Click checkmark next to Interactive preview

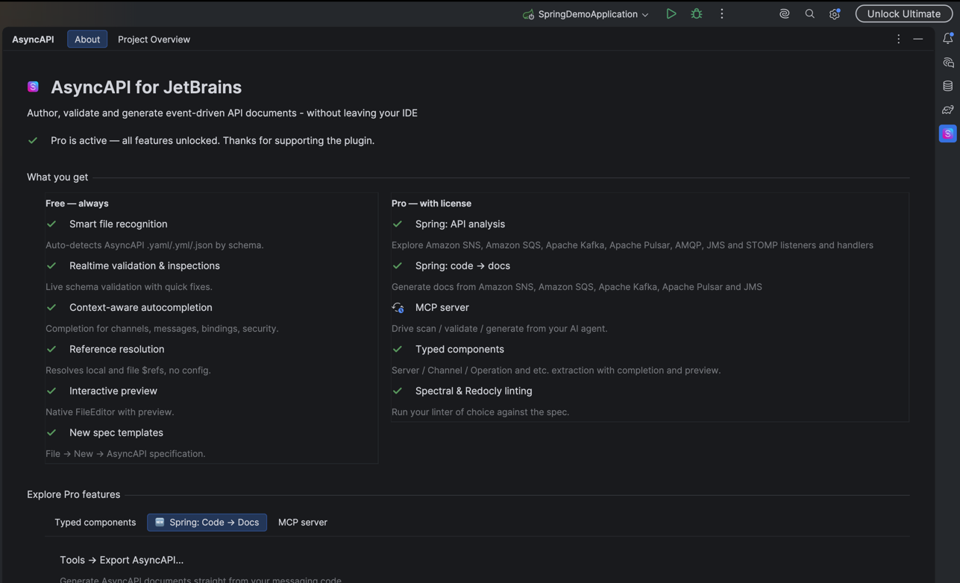[x=51, y=391]
